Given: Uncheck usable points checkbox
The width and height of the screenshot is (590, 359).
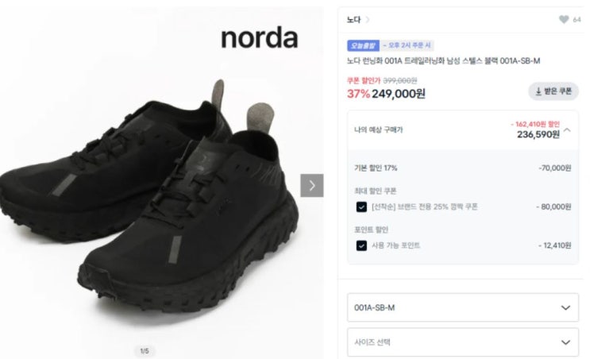Looking at the screenshot, I should tap(361, 245).
